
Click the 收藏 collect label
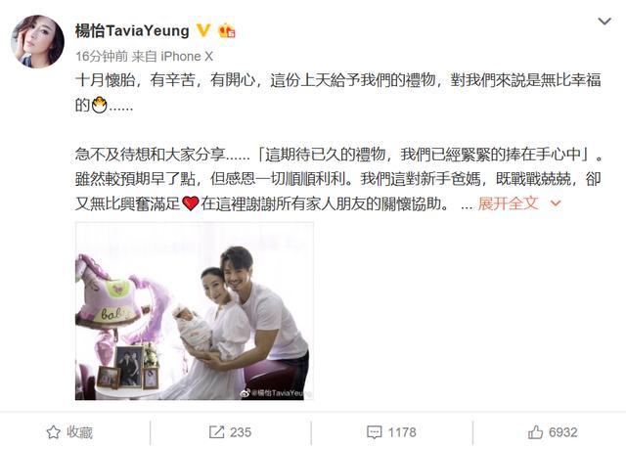pos(79,432)
